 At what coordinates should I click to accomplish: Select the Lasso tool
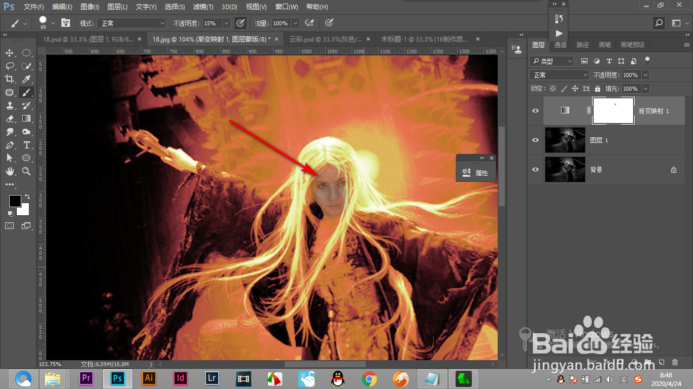9,66
